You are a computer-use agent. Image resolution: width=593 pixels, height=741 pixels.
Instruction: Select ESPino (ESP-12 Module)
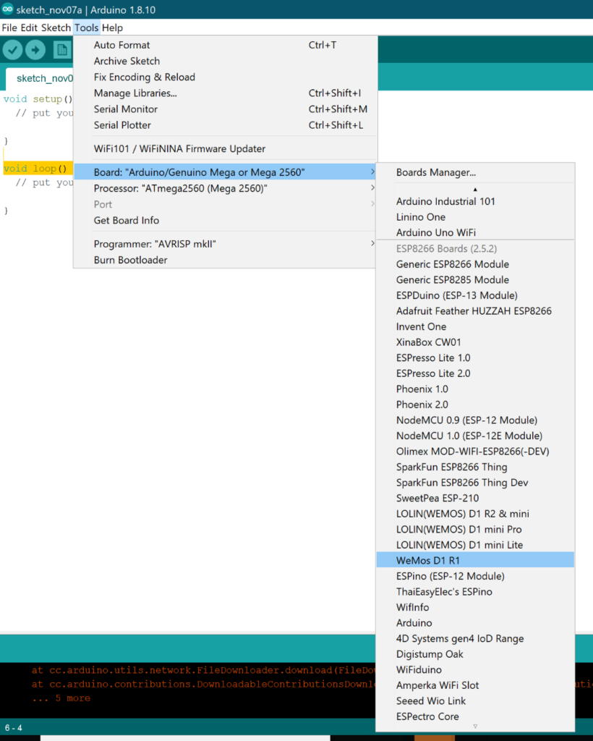[x=475, y=576]
